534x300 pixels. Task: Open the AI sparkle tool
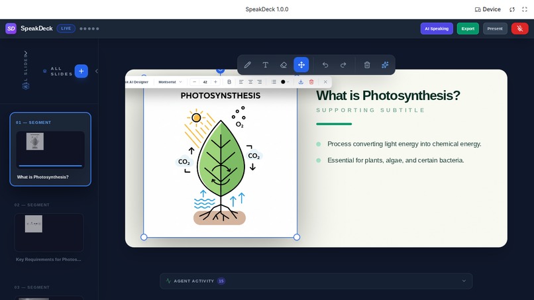coord(385,65)
